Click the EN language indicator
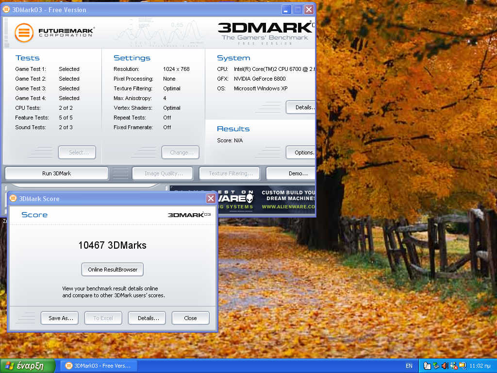The width and height of the screenshot is (497, 373). pyautogui.click(x=409, y=366)
